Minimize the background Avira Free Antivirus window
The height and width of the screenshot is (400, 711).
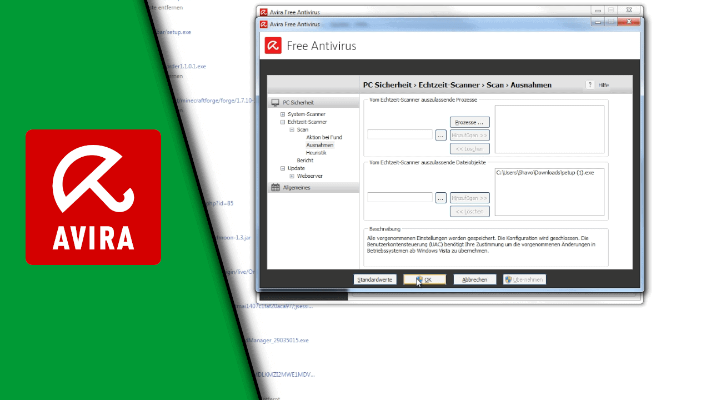[598, 10]
